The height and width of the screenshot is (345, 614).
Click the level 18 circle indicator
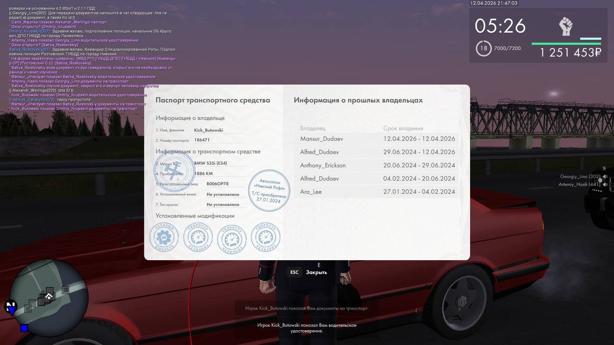[484, 48]
